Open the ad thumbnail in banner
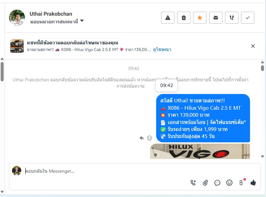Viewport: 266px width, 197px height. coord(17,46)
